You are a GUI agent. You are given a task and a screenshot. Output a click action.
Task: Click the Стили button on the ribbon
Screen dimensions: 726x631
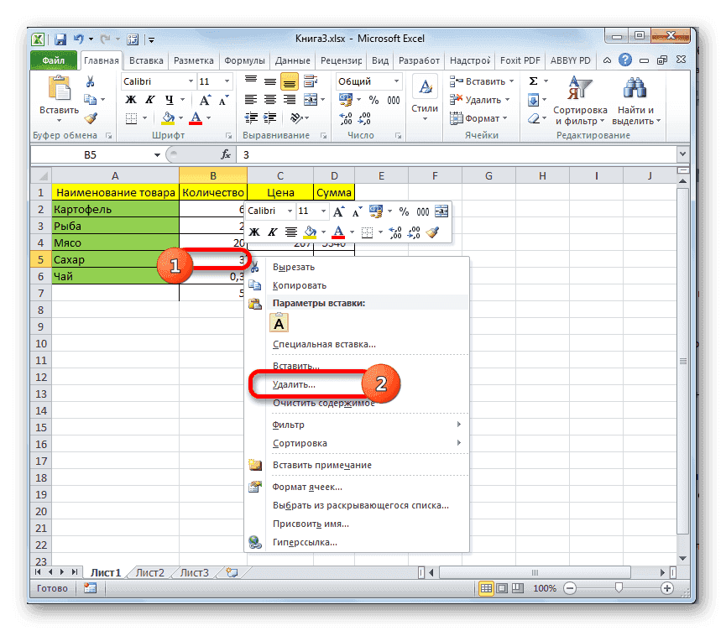[424, 94]
